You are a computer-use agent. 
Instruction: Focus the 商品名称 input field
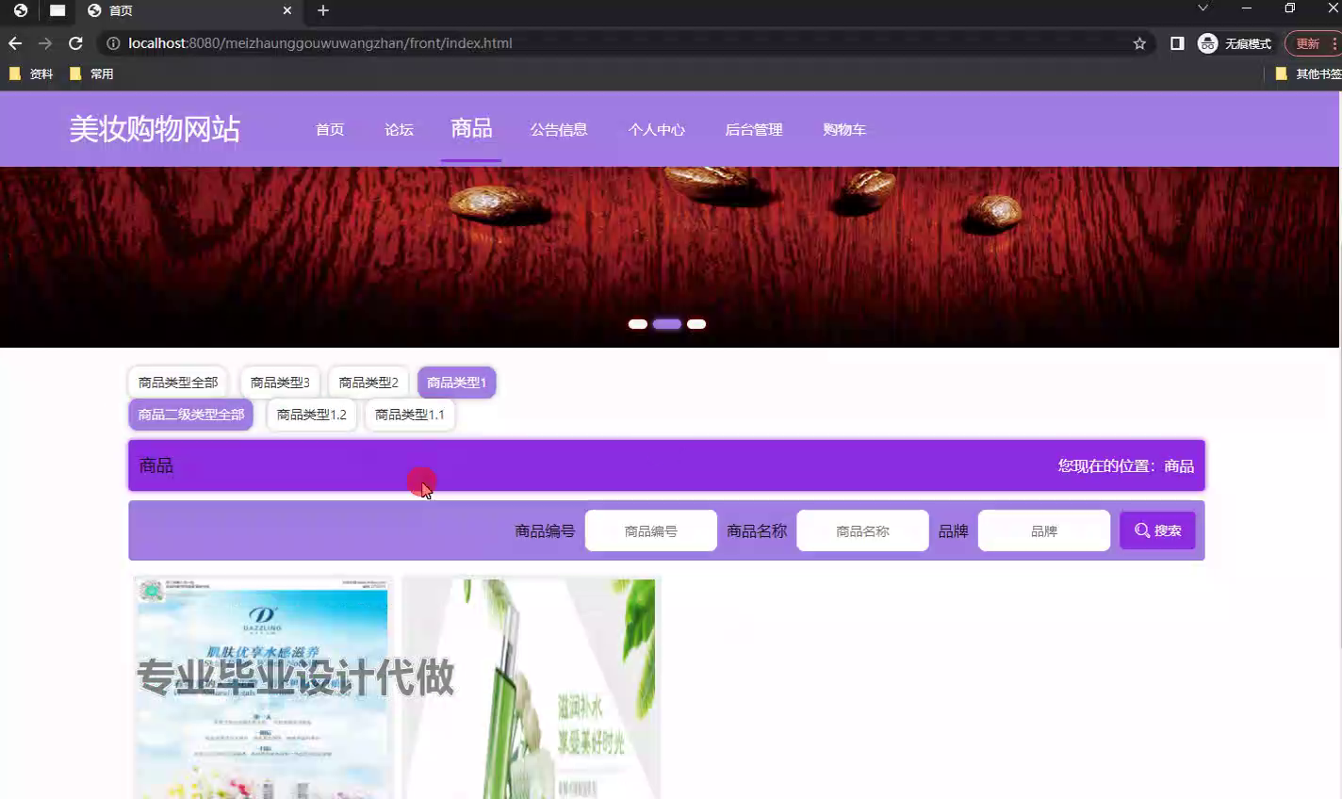pyautogui.click(x=862, y=530)
